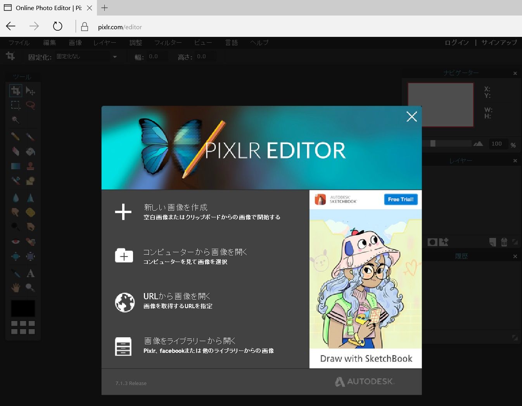Select the Magic Wand tool

pyautogui.click(x=16, y=120)
